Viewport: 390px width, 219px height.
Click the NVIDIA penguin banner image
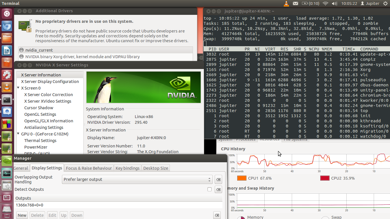click(x=144, y=87)
